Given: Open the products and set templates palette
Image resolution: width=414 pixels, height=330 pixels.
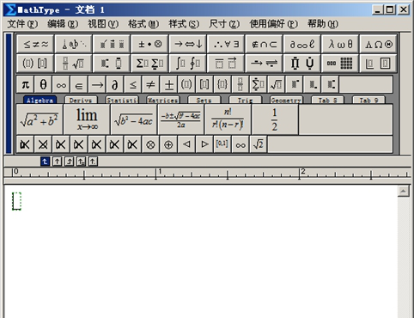Looking at the screenshot, I should pyautogui.click(x=302, y=63).
